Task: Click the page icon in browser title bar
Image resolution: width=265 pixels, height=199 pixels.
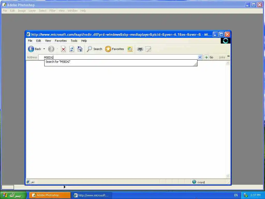Action: click(x=28, y=34)
